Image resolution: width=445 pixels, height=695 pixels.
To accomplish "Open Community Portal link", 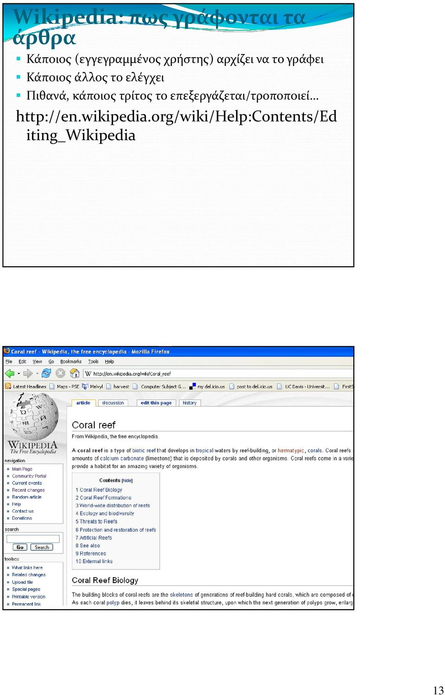I will 29,476.
